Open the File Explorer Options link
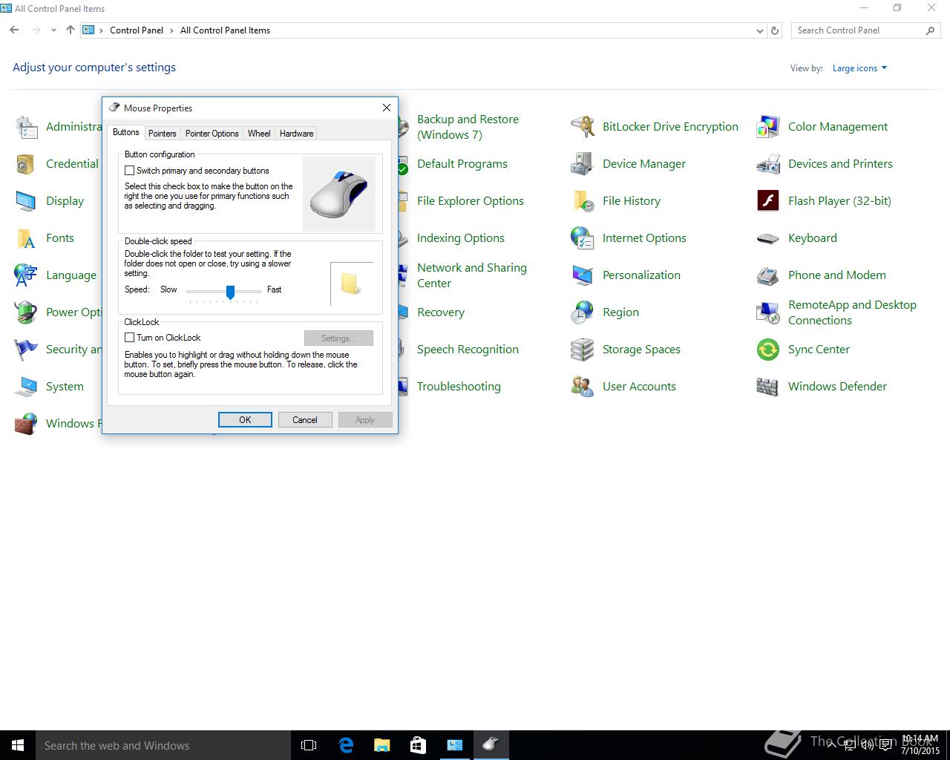The image size is (950, 760). tap(471, 201)
